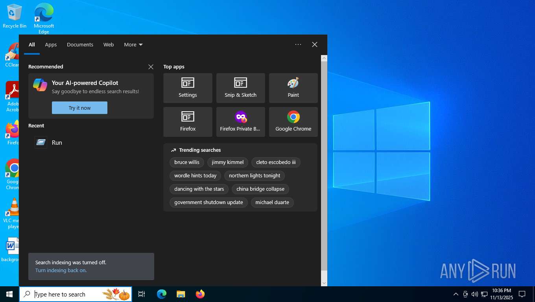
Task: Click the autumn leaves search highlight icon
Action: pos(116,294)
